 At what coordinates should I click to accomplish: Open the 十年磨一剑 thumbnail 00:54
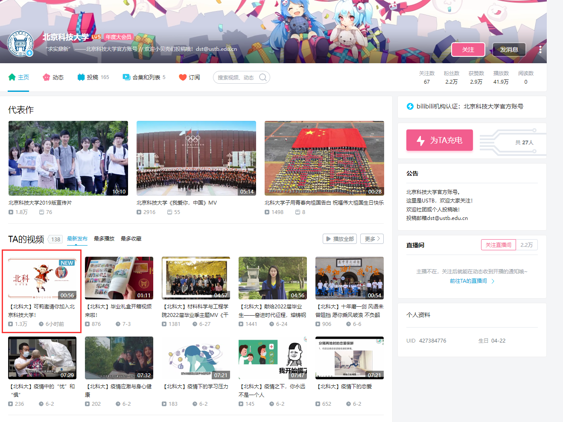pyautogui.click(x=350, y=278)
